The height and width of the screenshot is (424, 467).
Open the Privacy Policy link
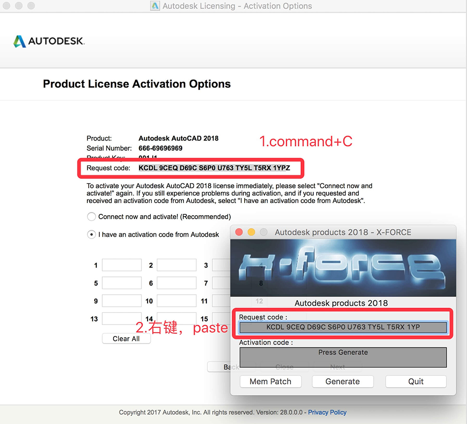tap(327, 412)
